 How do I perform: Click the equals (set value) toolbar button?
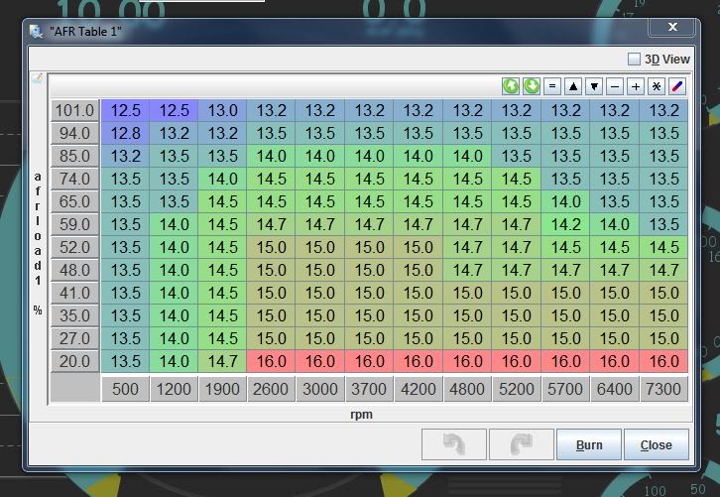(553, 86)
